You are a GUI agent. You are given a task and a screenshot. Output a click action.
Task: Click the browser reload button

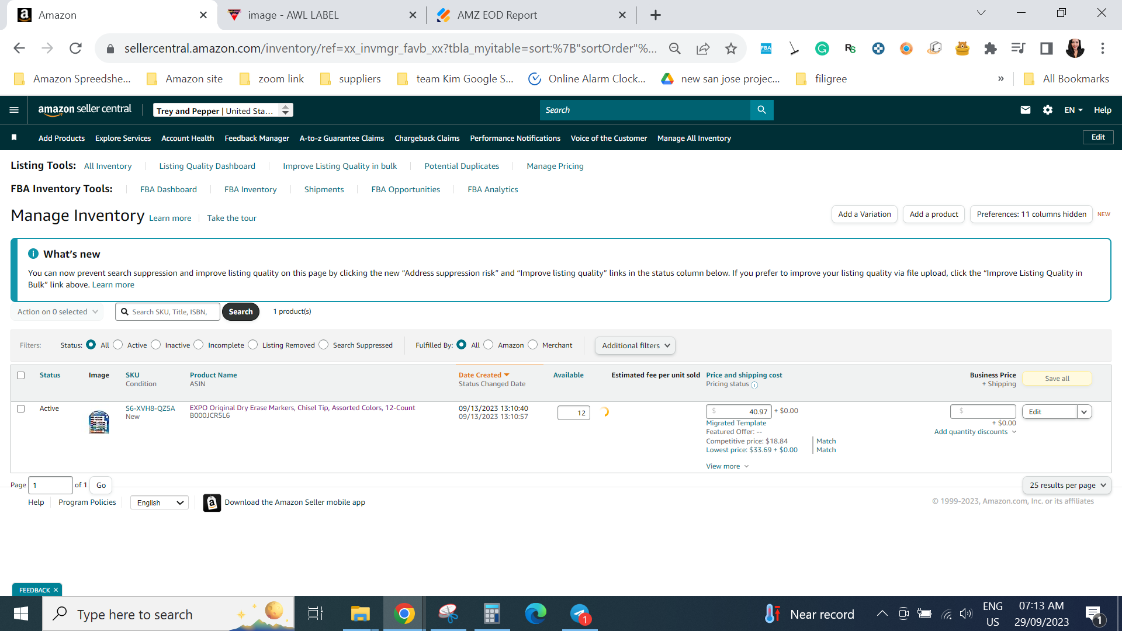(75, 48)
